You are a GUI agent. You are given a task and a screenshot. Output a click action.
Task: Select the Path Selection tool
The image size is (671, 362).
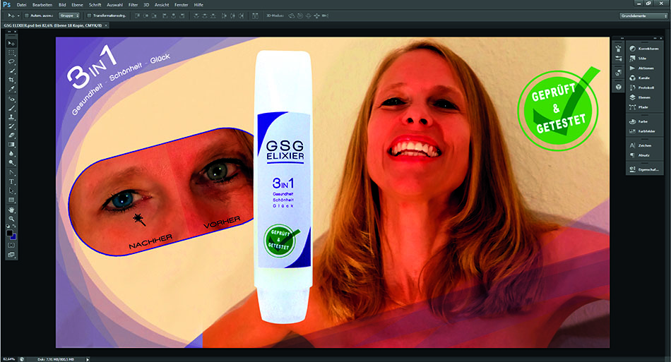[x=11, y=191]
